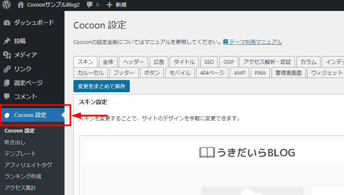Select highlighted Cocoon 設定 menu item

pyautogui.click(x=33, y=115)
